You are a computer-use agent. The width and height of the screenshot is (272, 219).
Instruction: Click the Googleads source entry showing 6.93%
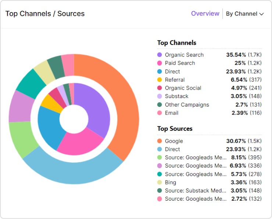196,166
